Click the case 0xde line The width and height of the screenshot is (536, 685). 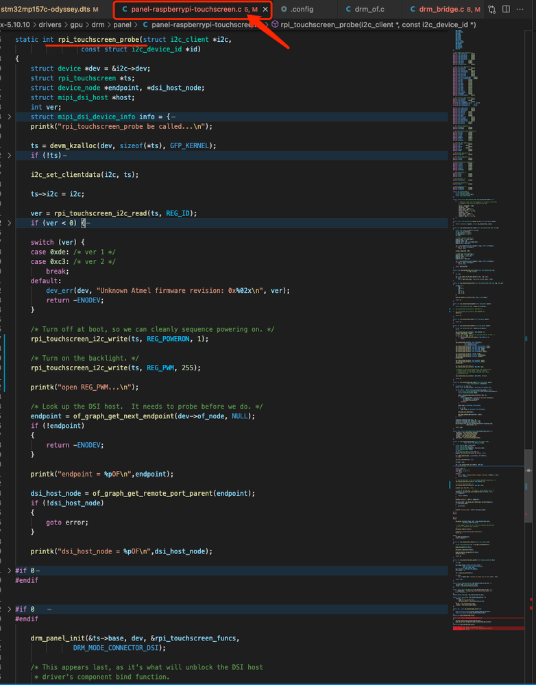tap(73, 252)
